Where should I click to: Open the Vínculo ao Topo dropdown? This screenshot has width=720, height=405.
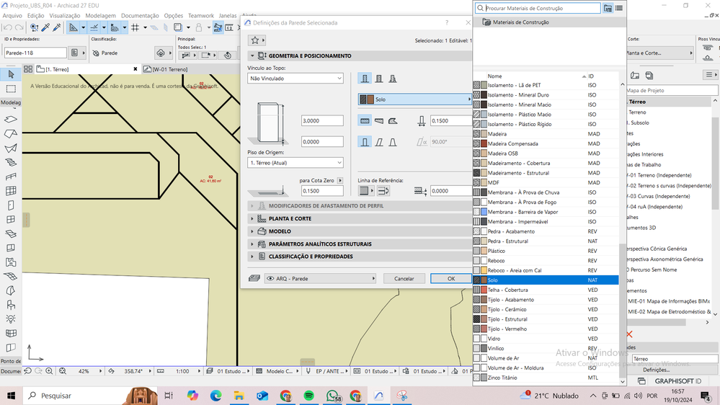point(295,79)
